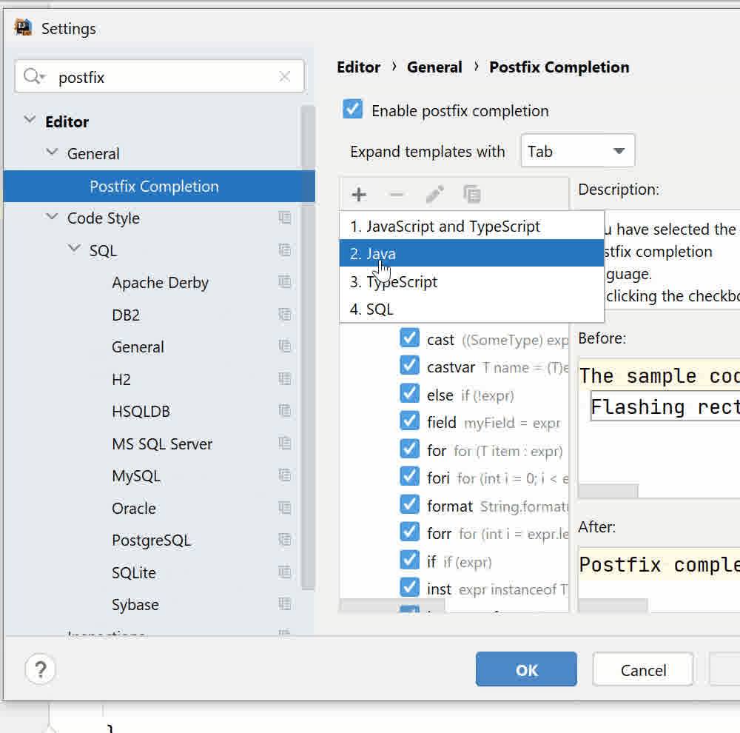Click the Cancel button
740x733 pixels.
643,669
